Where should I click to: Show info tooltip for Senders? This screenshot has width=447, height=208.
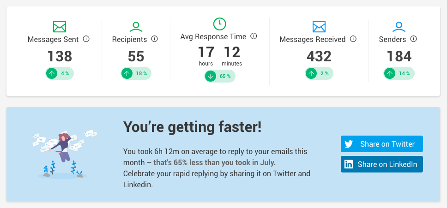414,39
